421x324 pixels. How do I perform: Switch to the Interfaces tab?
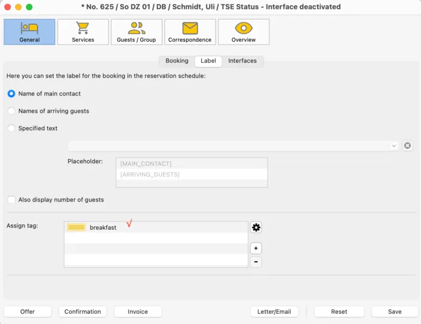(242, 61)
